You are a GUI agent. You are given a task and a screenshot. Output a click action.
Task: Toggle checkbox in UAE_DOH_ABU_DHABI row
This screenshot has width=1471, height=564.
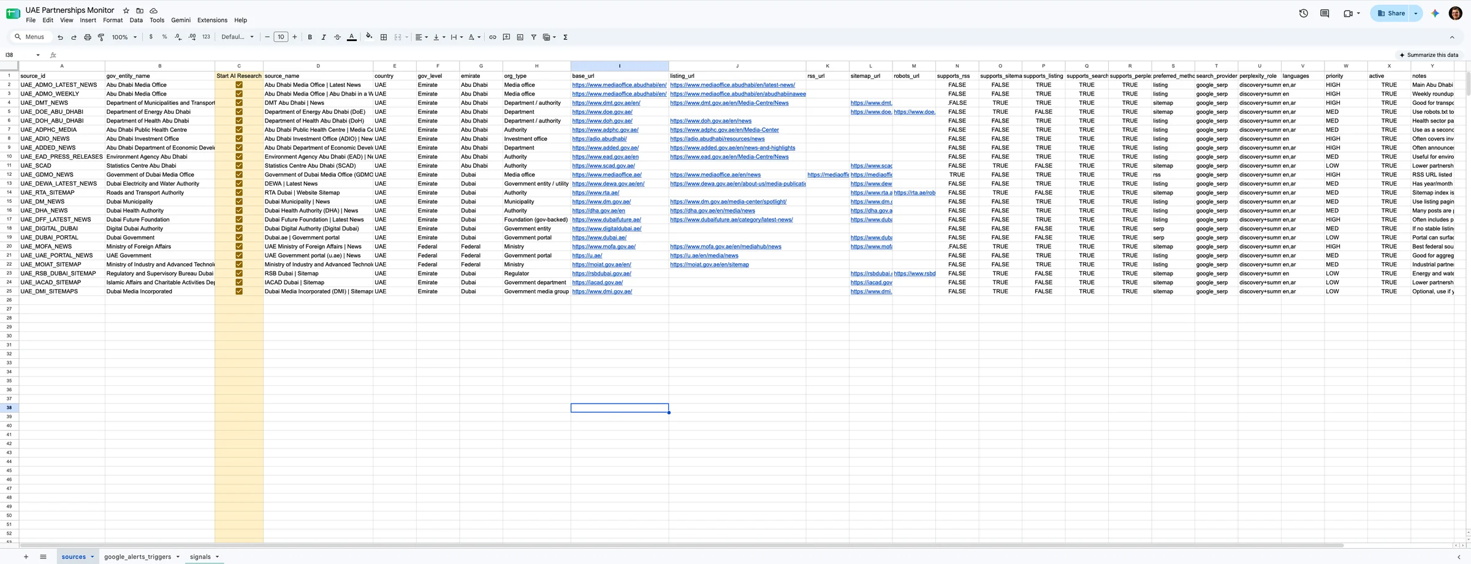tap(239, 121)
